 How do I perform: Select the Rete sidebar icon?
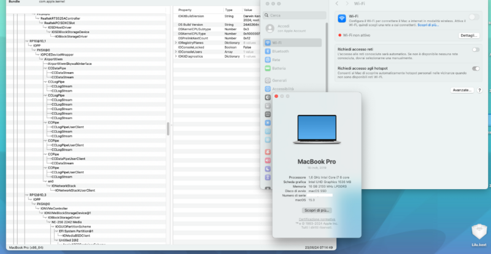pyautogui.click(x=268, y=60)
